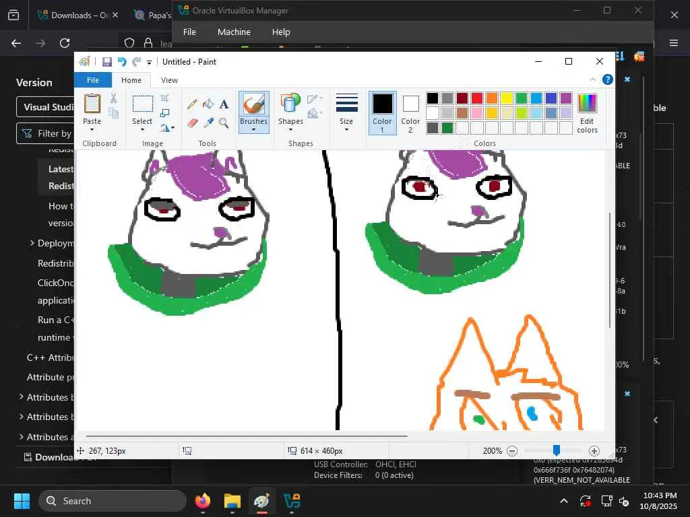Click the Copy icon in Clipboard group
The image size is (690, 517).
pyautogui.click(x=113, y=113)
